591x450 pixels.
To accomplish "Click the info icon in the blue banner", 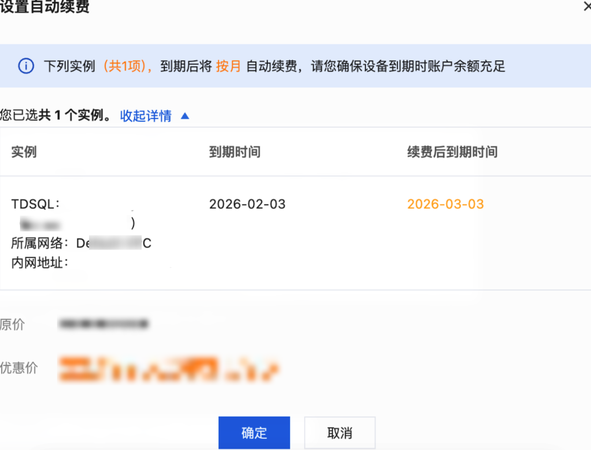I will (26, 66).
